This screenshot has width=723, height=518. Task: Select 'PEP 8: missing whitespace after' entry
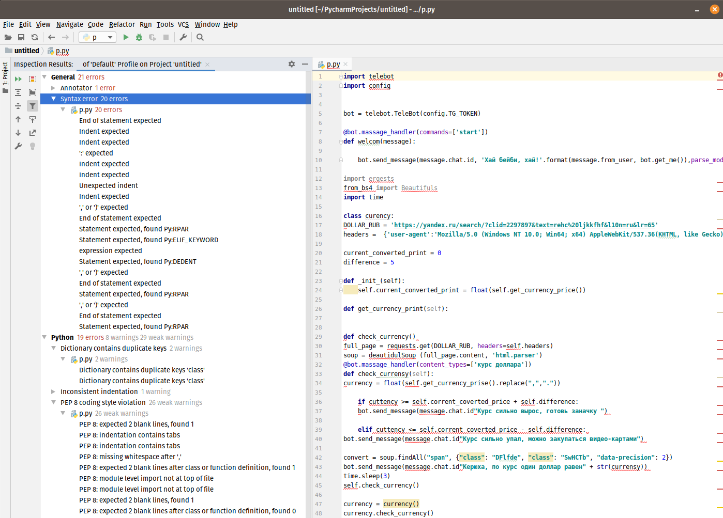[x=130, y=457]
